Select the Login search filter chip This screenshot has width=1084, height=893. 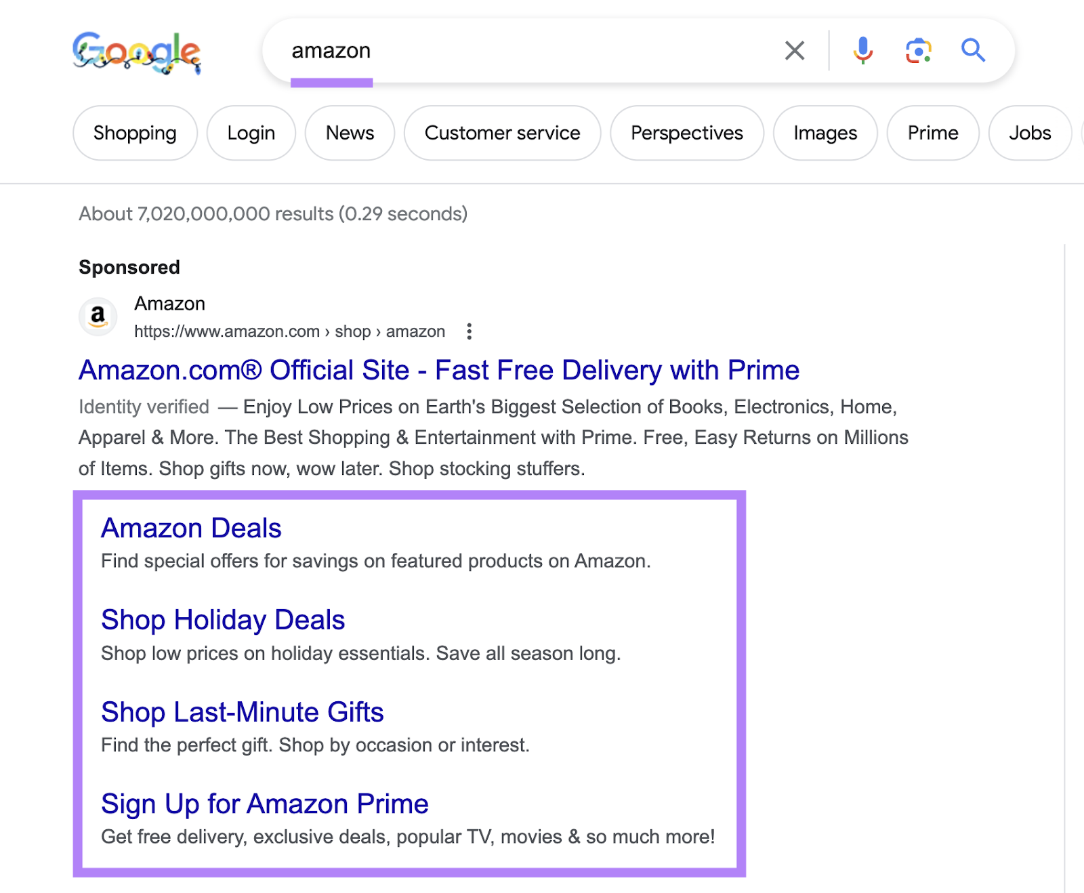pos(251,133)
